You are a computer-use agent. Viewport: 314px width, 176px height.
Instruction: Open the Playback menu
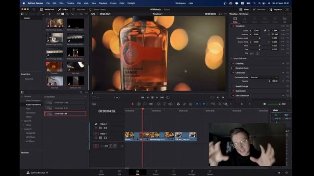point(103,3)
